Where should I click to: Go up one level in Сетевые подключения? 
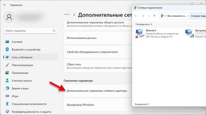(154, 16)
